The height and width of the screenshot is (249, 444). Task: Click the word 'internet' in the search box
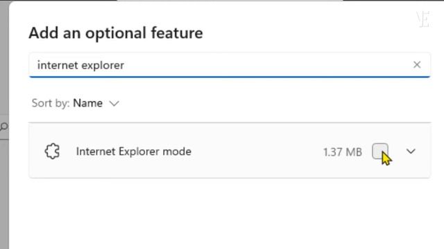tap(58, 65)
